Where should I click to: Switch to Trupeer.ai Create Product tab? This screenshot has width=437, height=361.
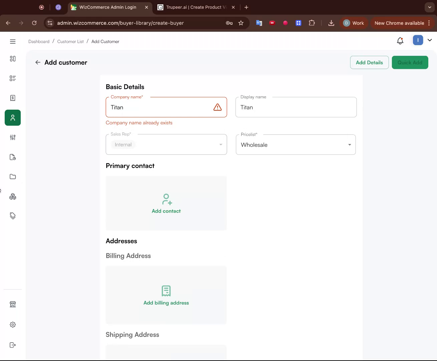196,7
